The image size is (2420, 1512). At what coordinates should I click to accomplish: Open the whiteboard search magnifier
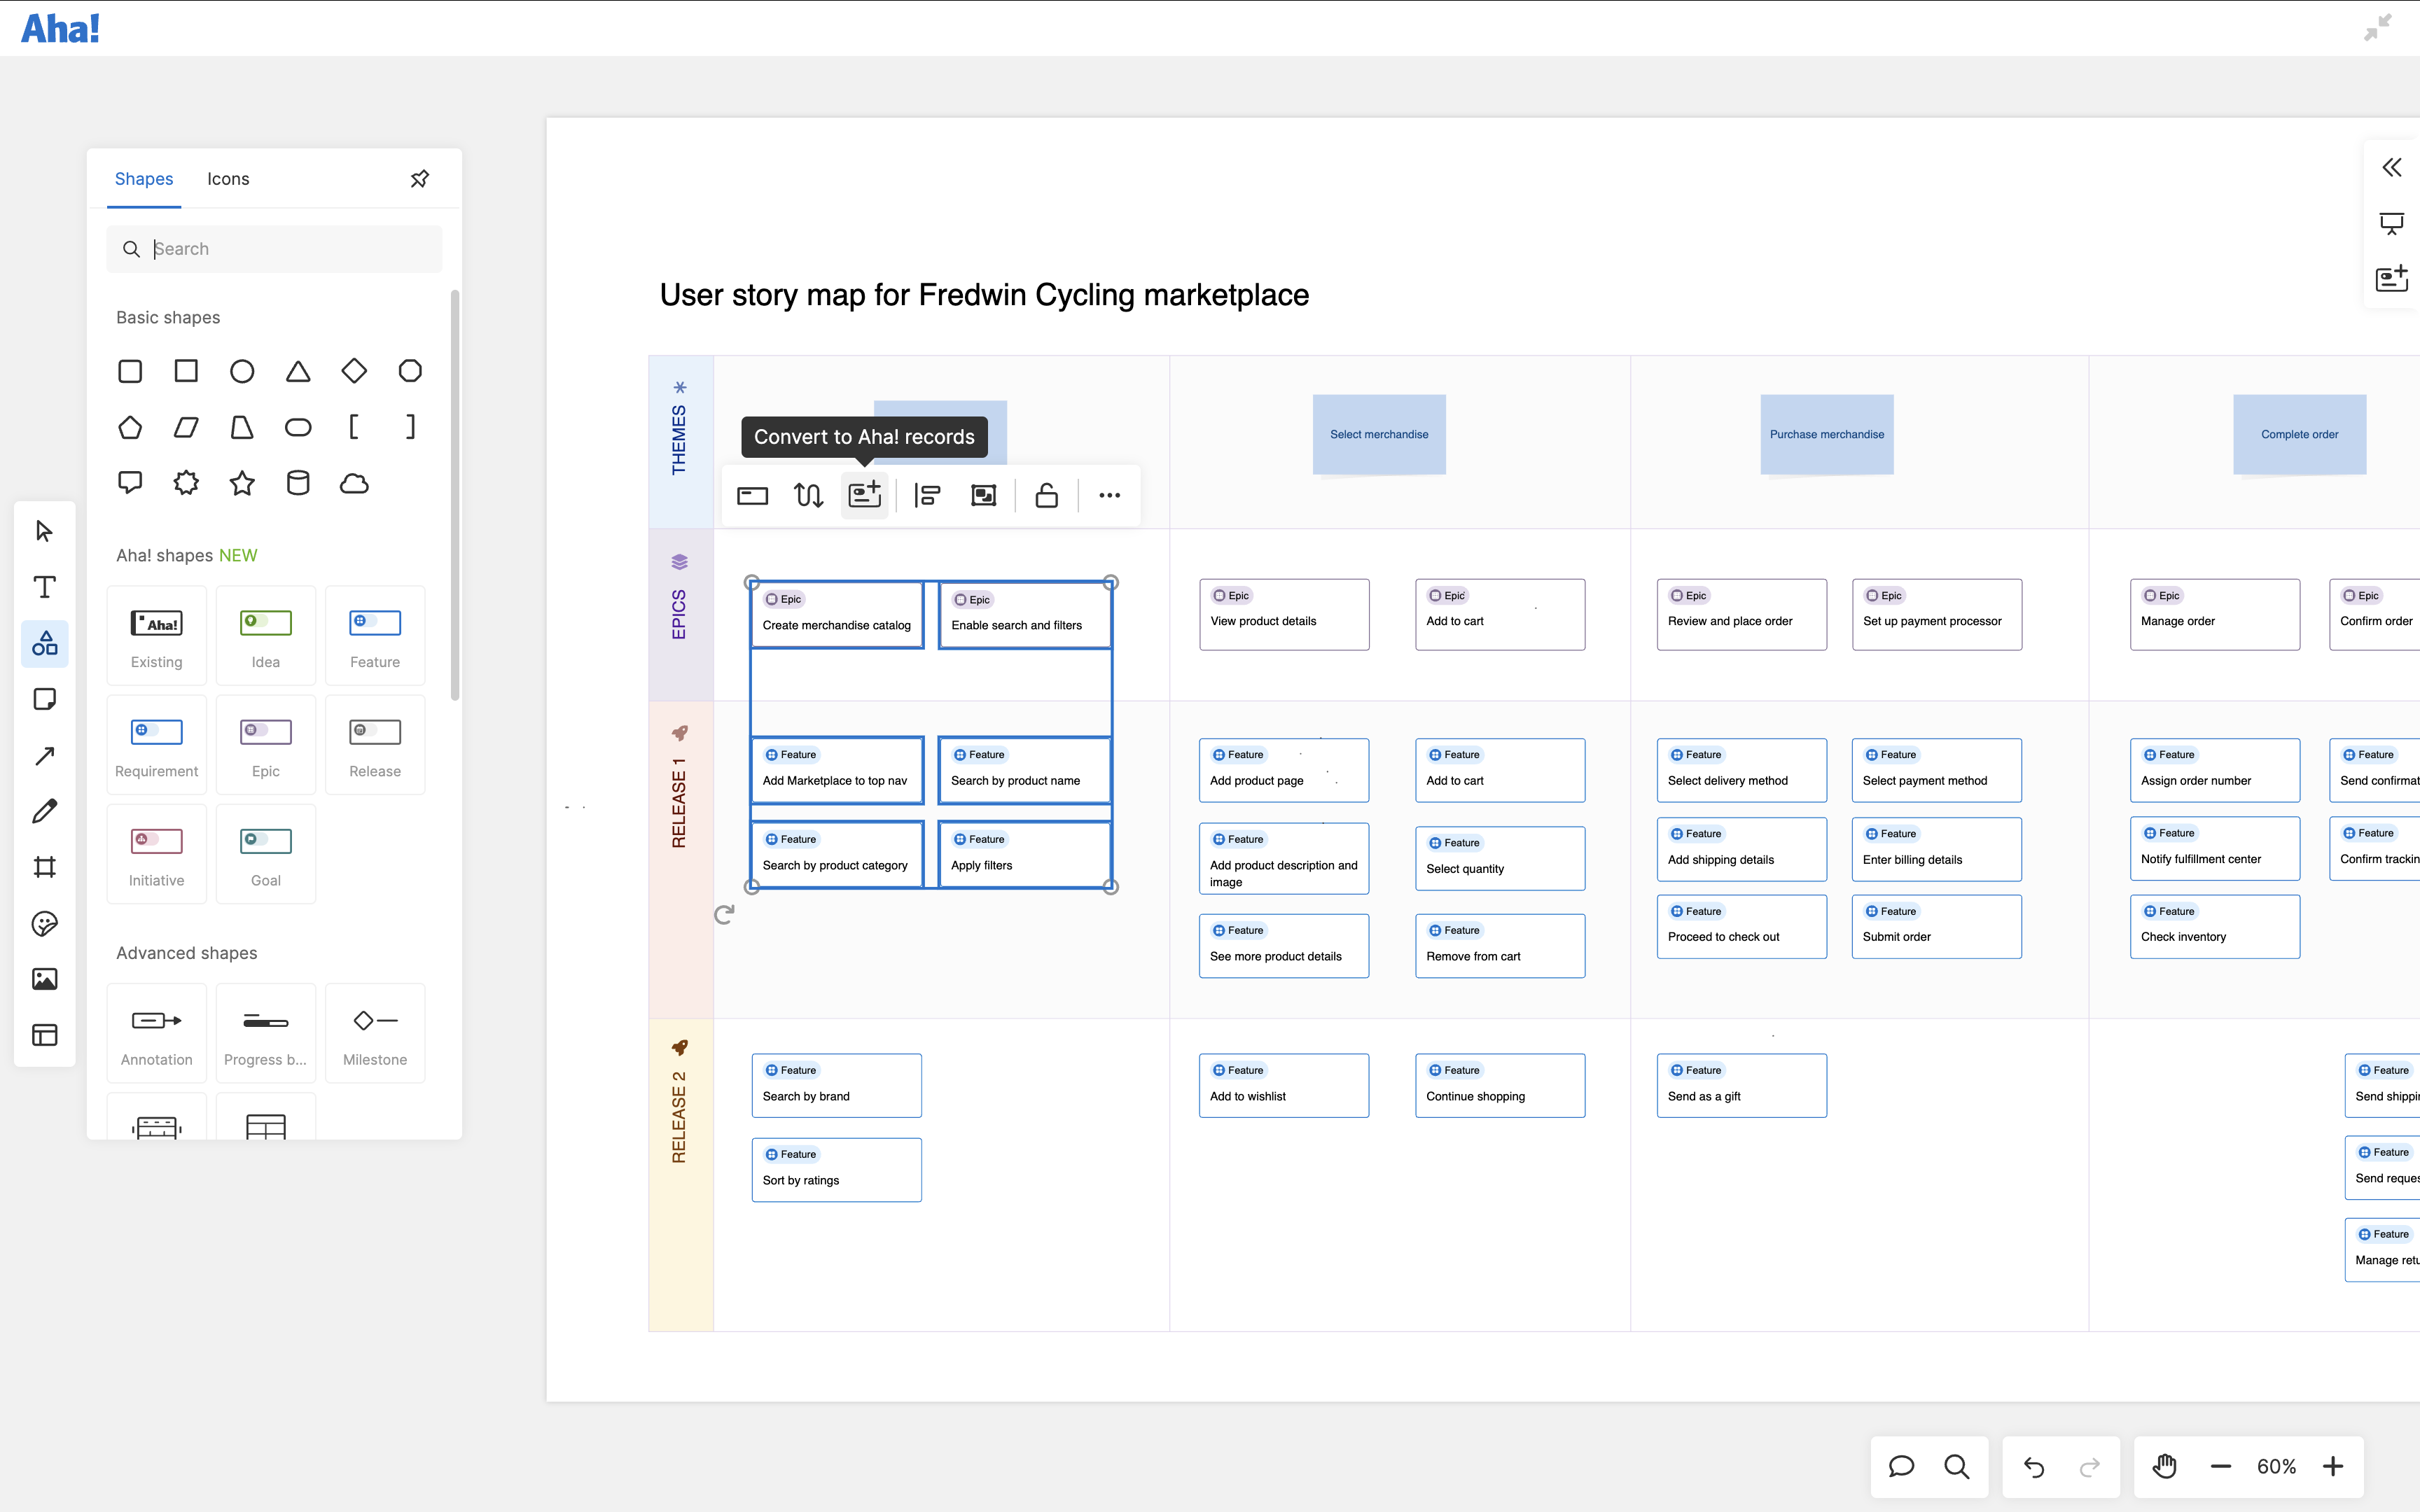[x=1957, y=1467]
